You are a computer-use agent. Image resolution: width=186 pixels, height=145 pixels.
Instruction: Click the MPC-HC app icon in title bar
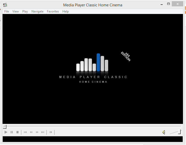tap(5, 5)
